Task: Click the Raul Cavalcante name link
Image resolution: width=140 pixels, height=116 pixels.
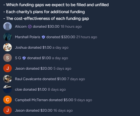Action: click(28, 79)
